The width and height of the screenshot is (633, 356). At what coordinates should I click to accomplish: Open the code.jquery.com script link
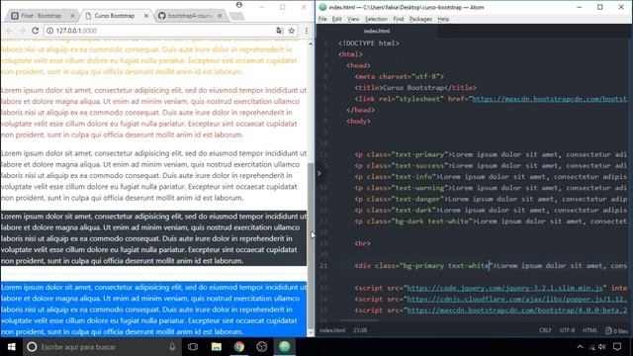504,288
